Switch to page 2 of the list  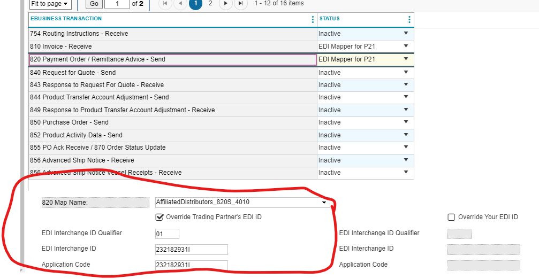coord(210,4)
